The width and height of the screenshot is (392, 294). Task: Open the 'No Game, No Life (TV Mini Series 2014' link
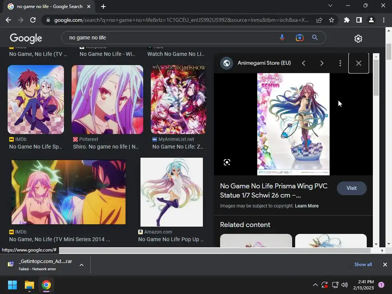[59, 239]
